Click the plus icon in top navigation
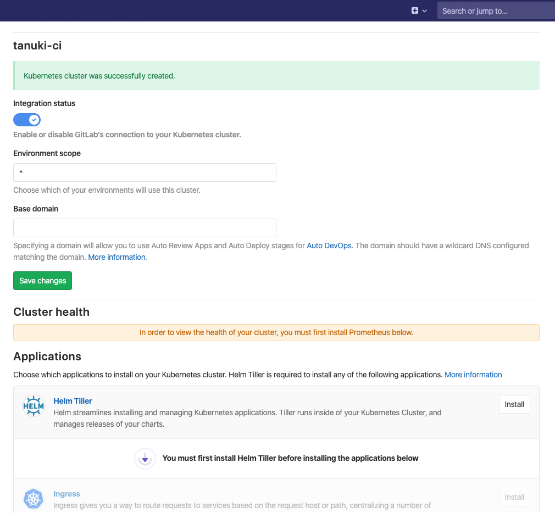The height and width of the screenshot is (513, 555). [415, 10]
